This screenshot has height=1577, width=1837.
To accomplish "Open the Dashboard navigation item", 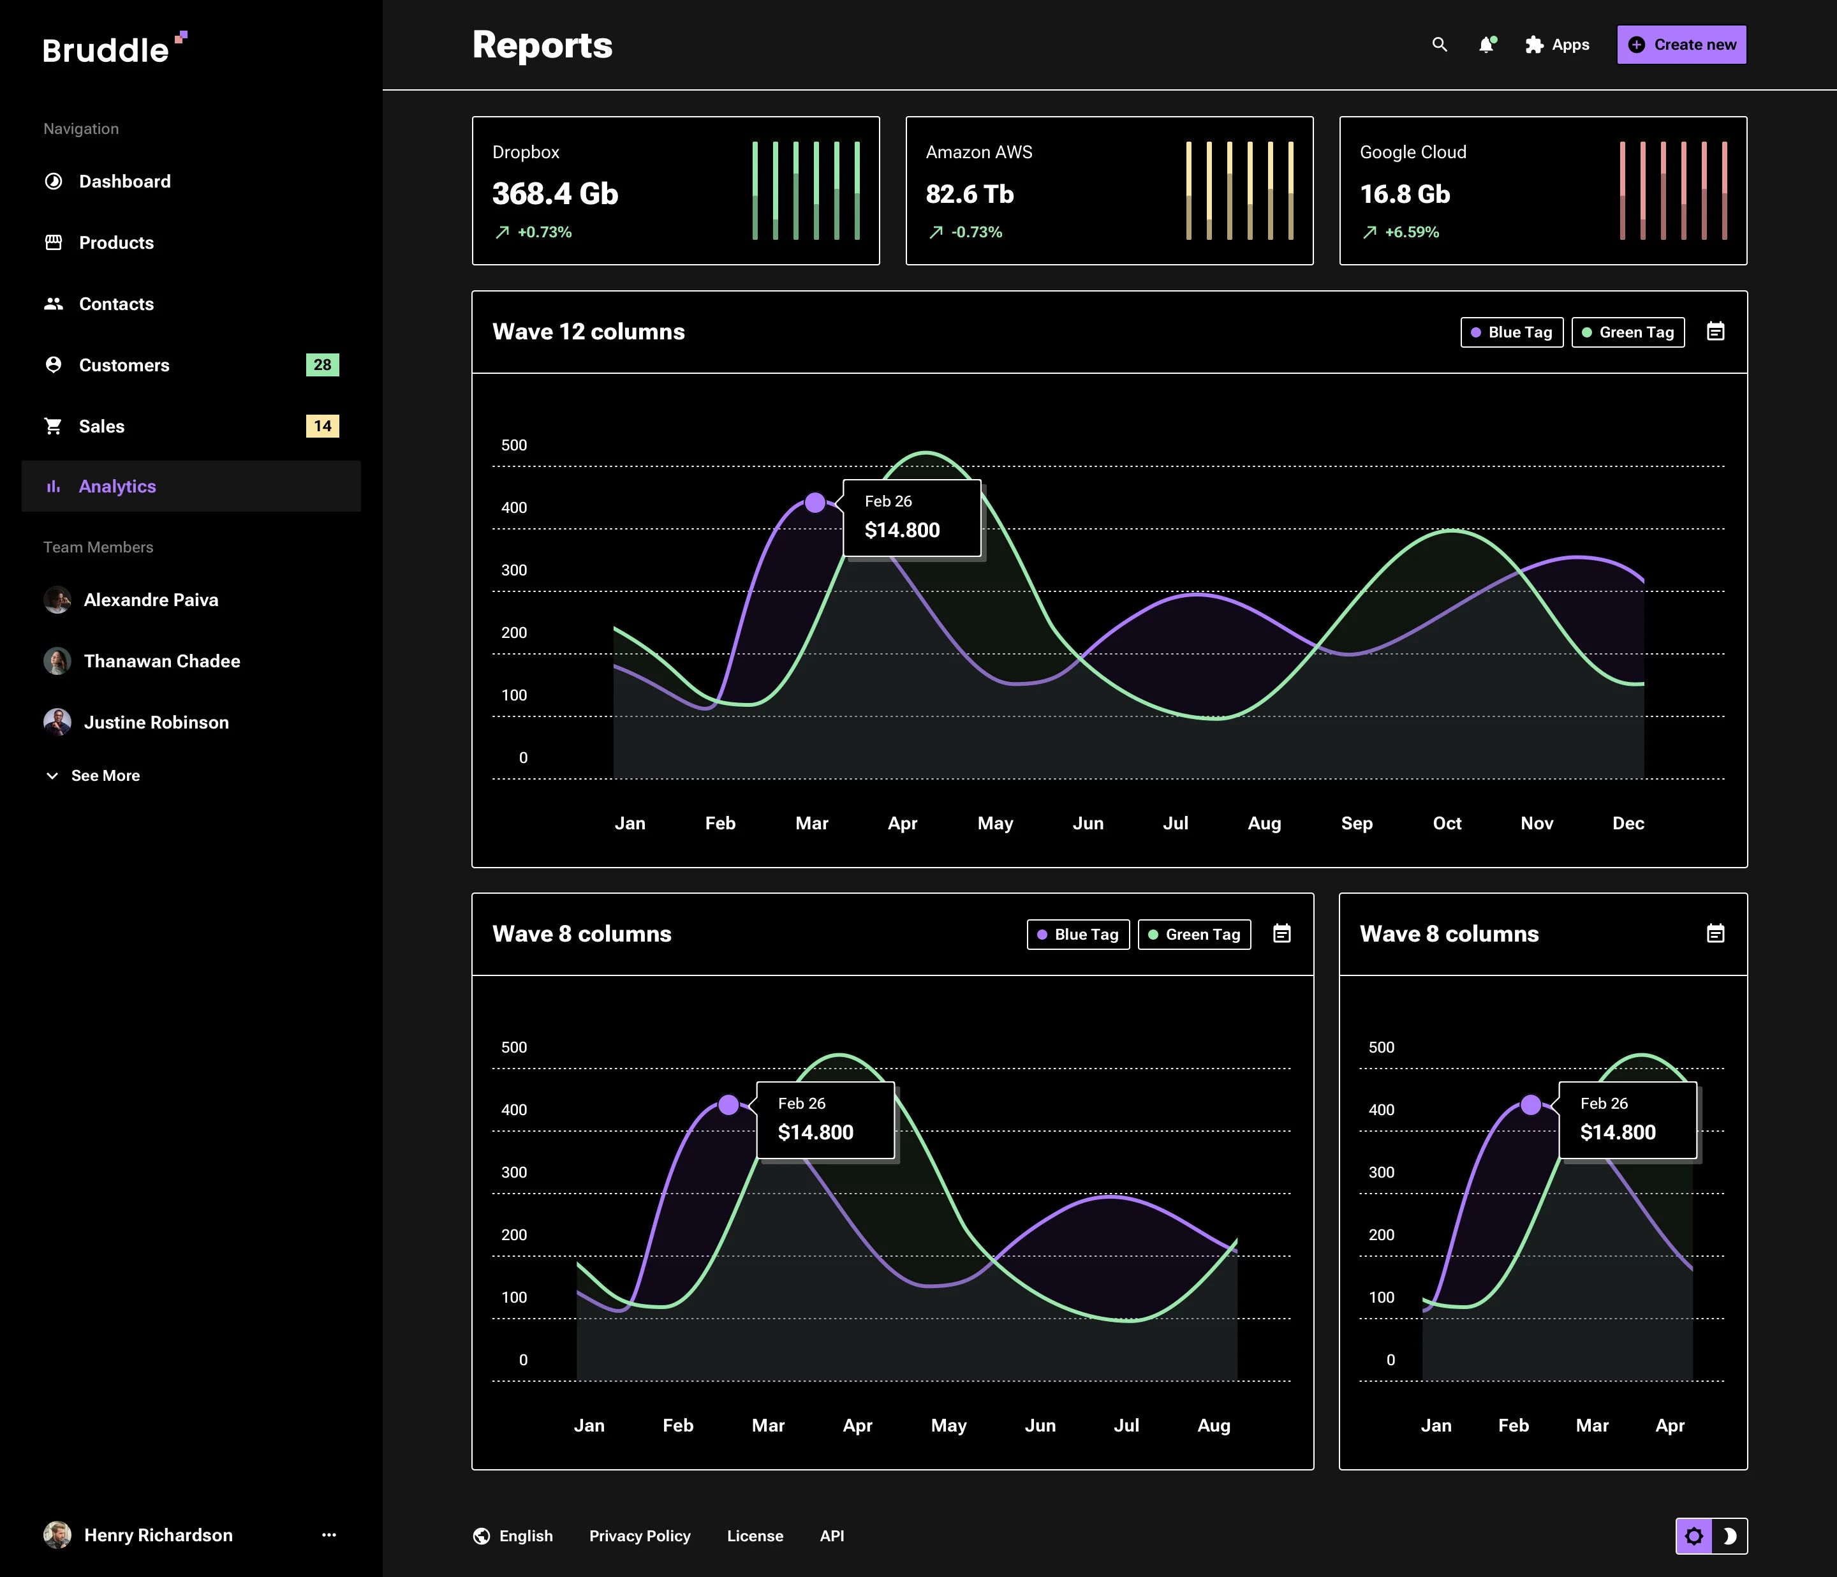I will (x=124, y=181).
